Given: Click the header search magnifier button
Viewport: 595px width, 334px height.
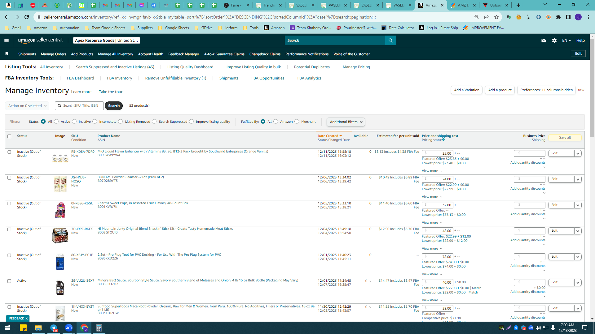Looking at the screenshot, I should [x=390, y=41].
